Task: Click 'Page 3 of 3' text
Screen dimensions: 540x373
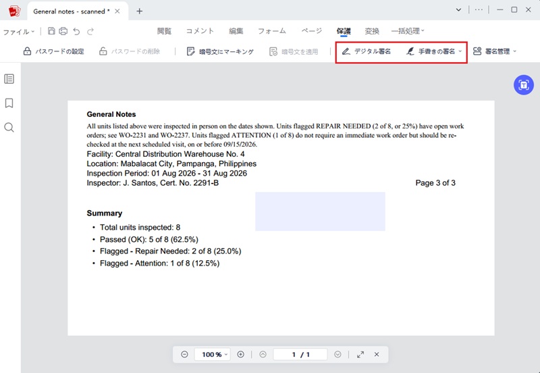Action: coord(435,182)
